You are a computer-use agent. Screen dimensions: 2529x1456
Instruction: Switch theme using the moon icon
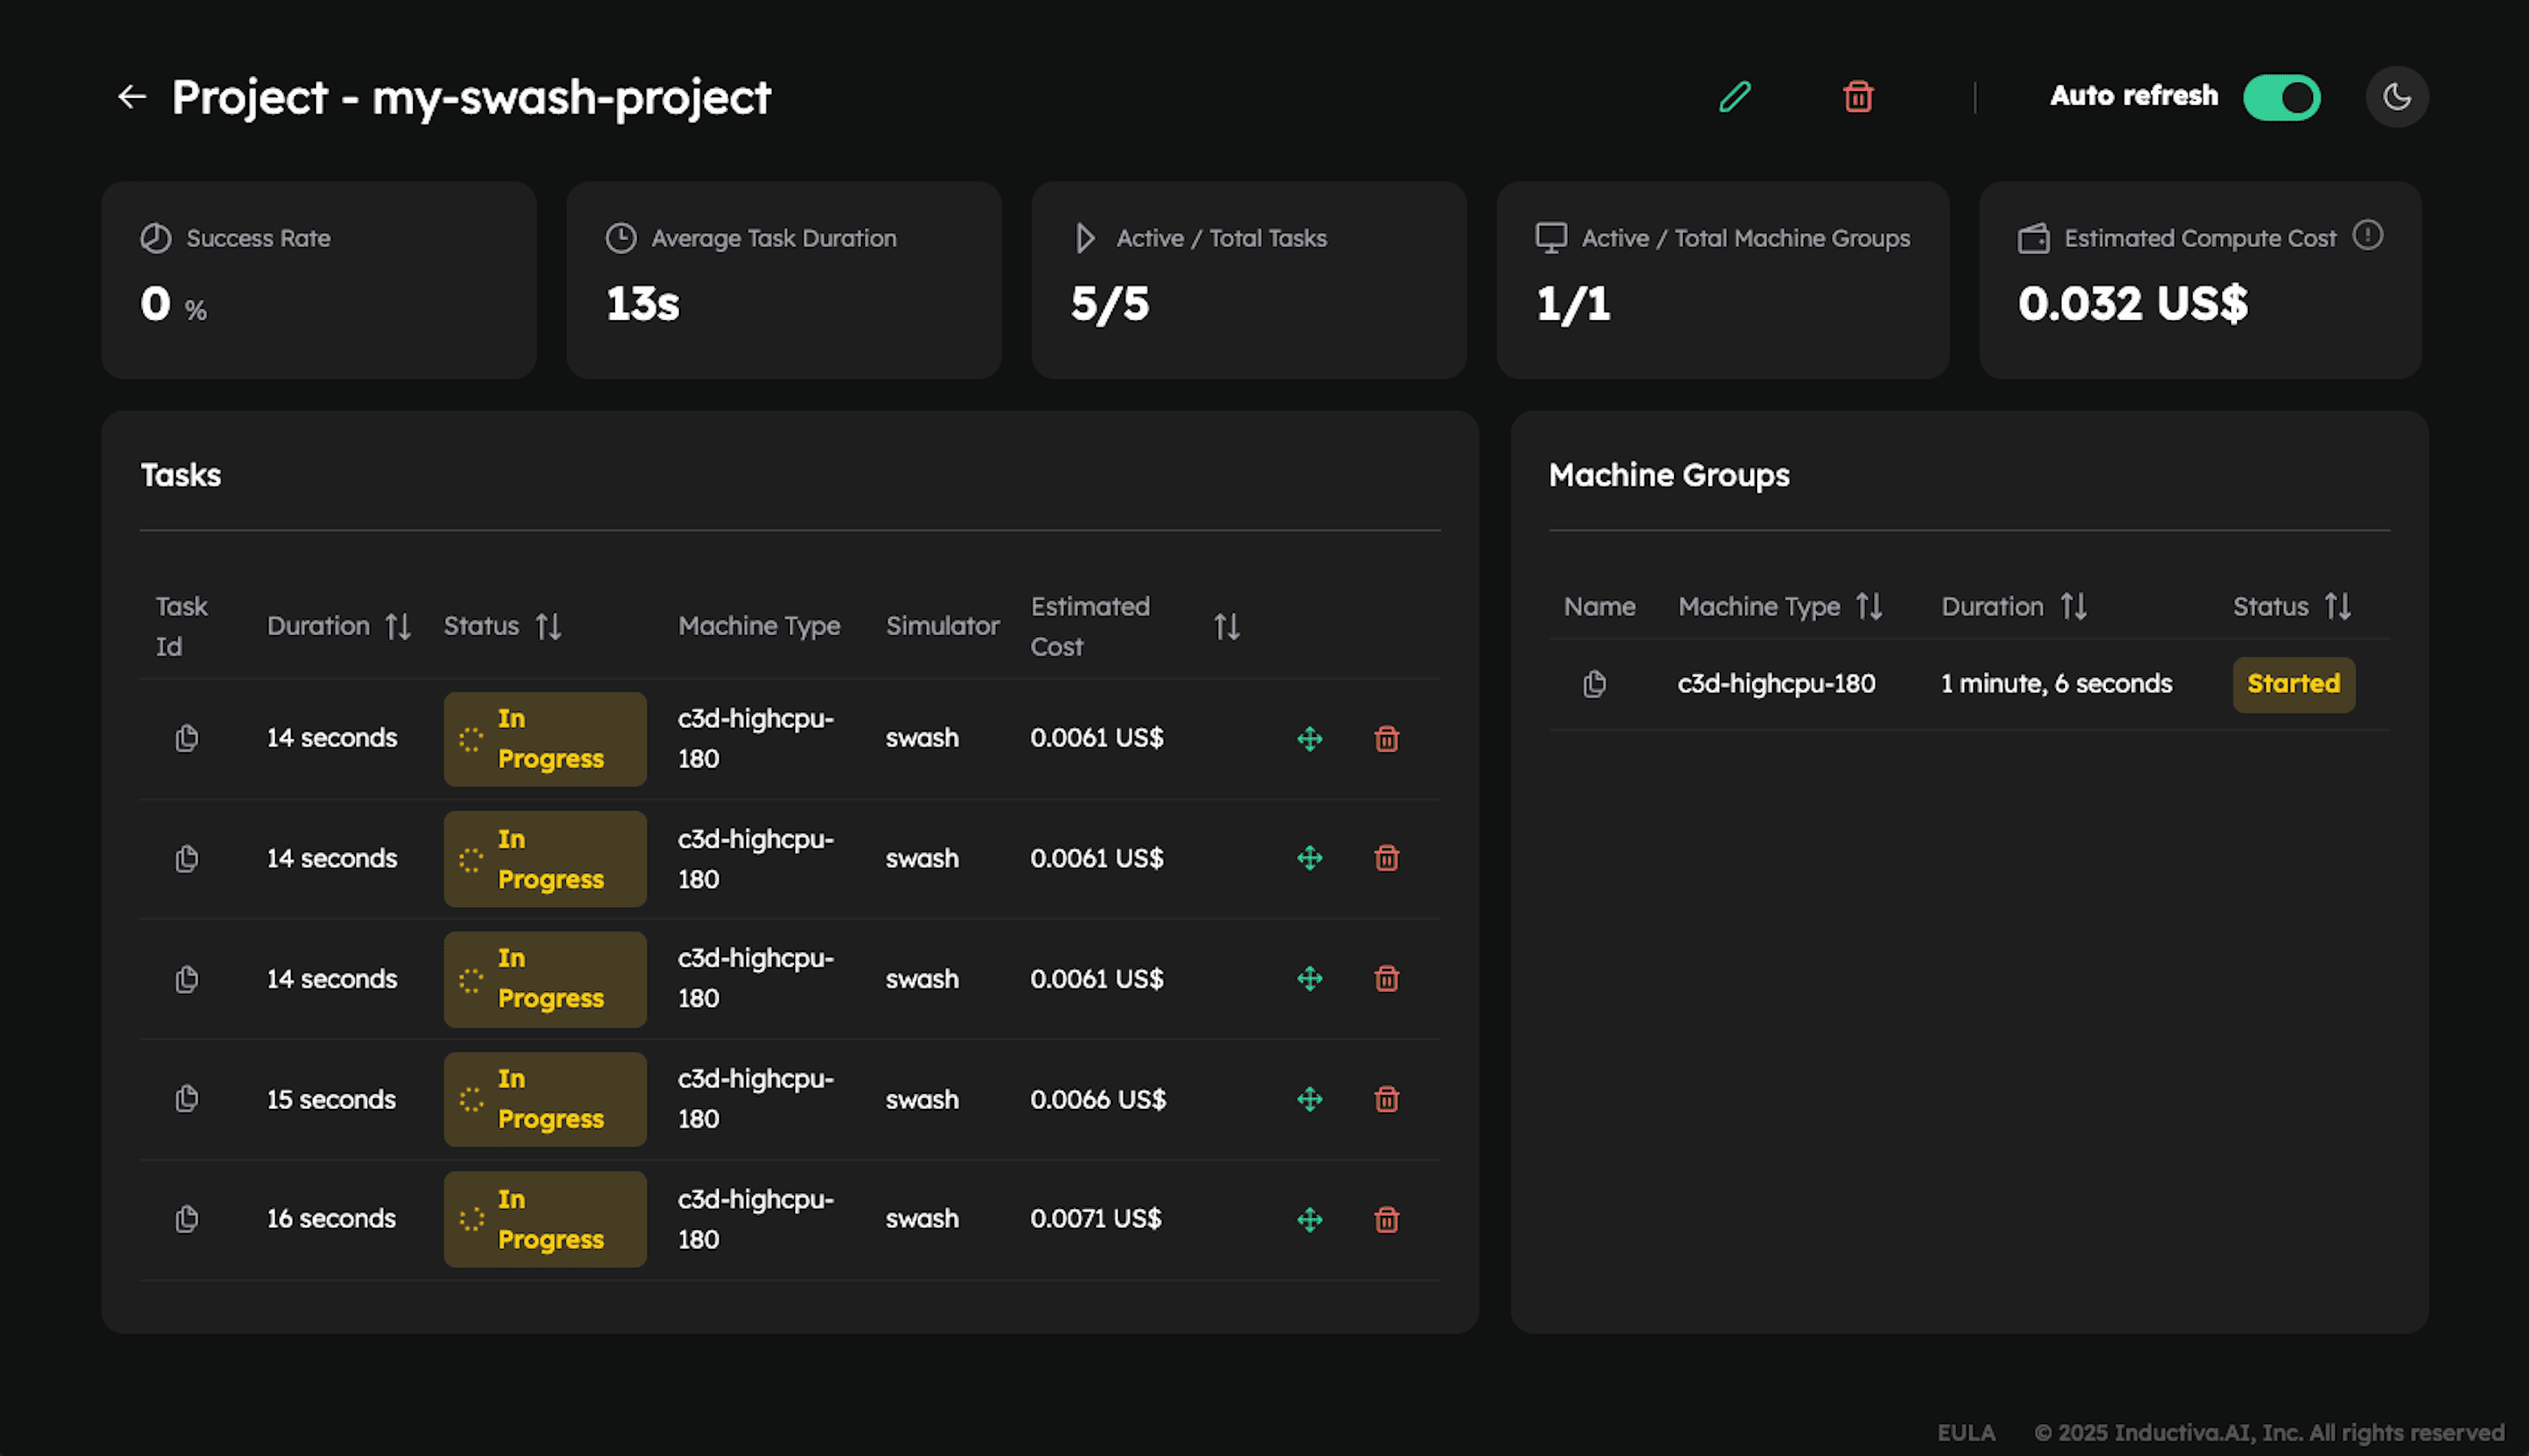click(x=2396, y=96)
